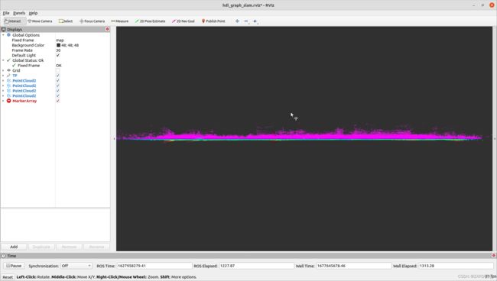The image size is (497, 281).
Task: Open the Panels menu
Action: coord(19,13)
